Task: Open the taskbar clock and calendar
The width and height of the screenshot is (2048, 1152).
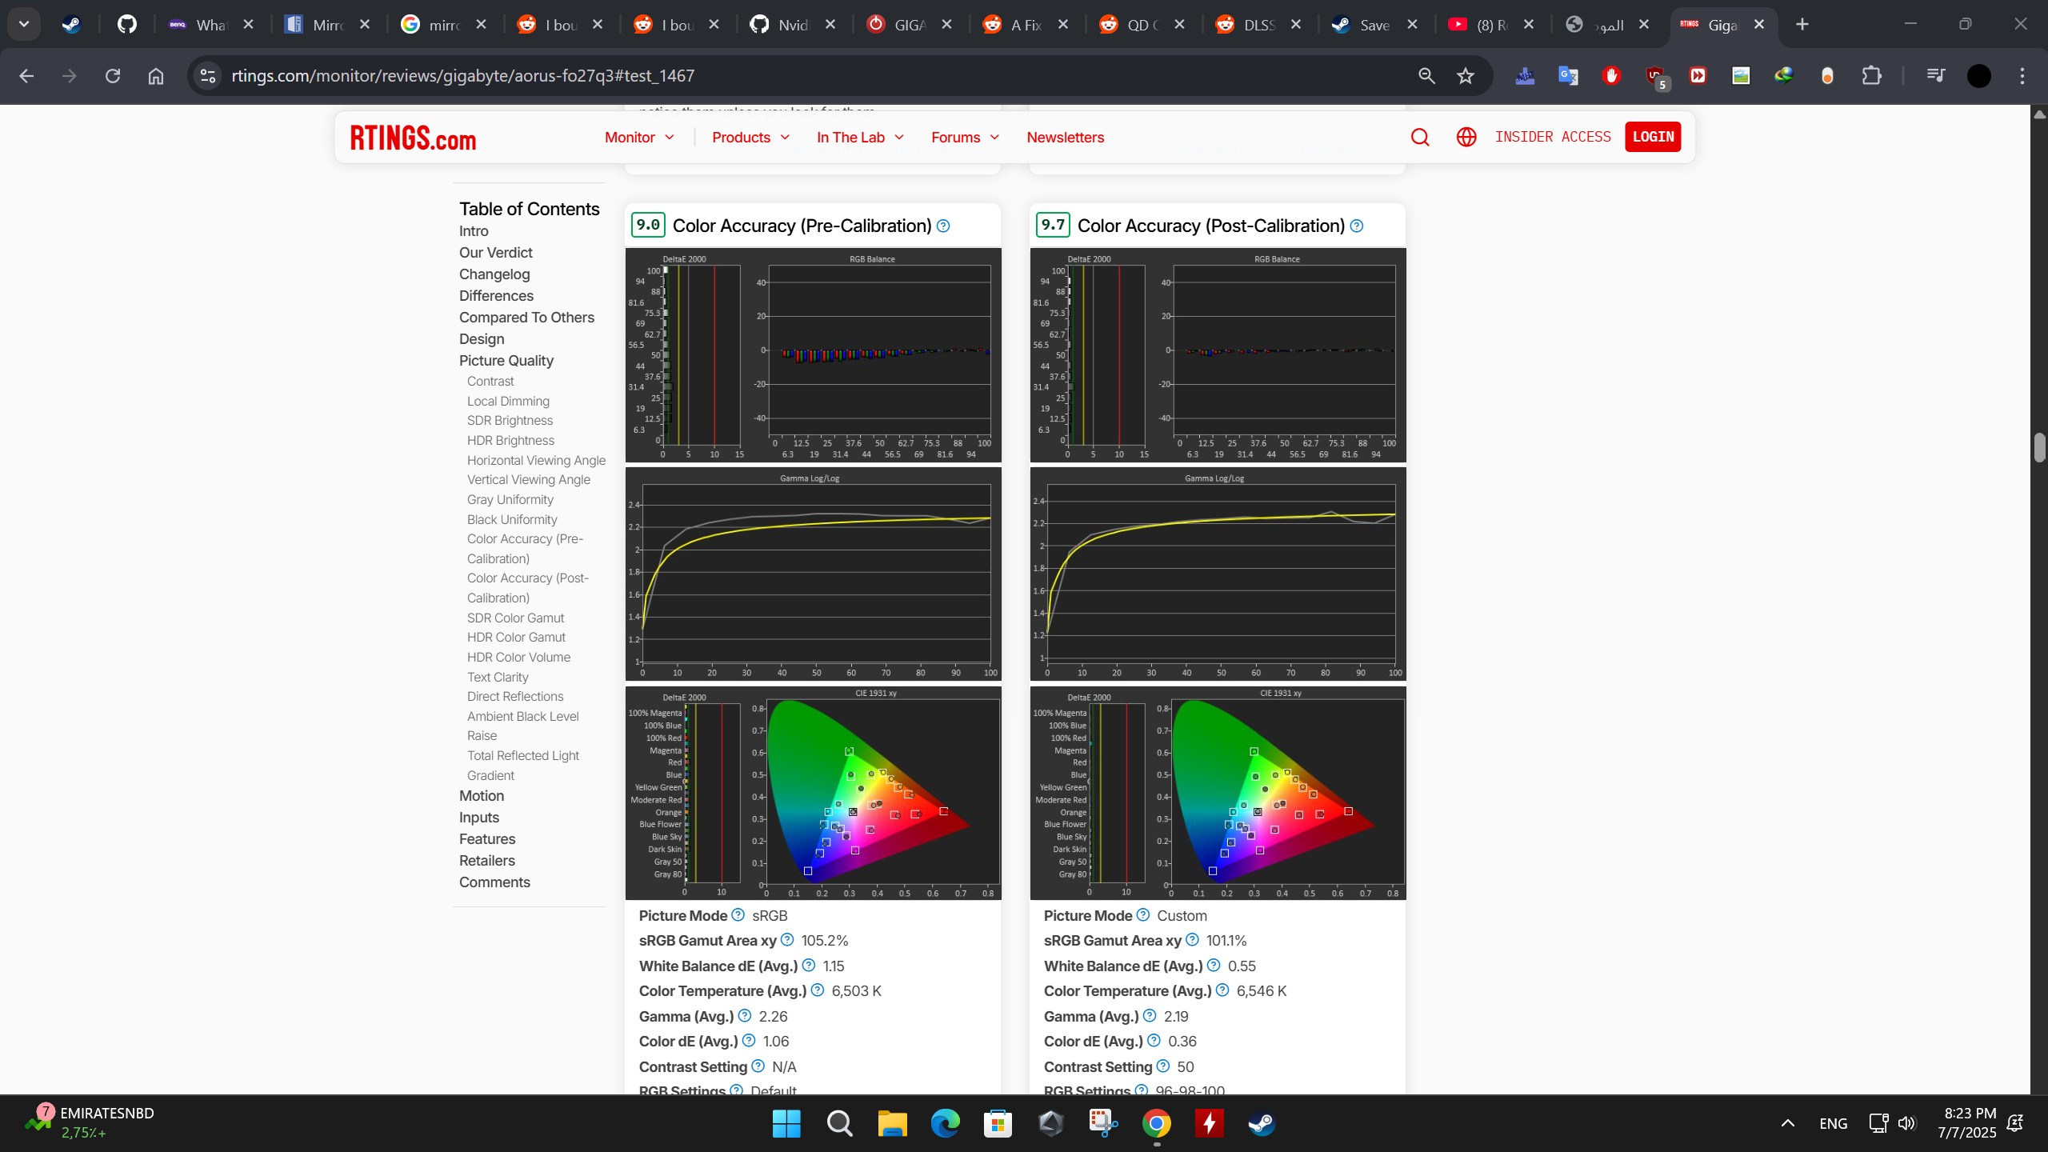Action: coord(1966,1123)
